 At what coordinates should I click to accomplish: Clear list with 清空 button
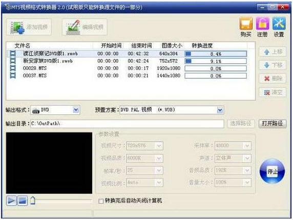273,92
